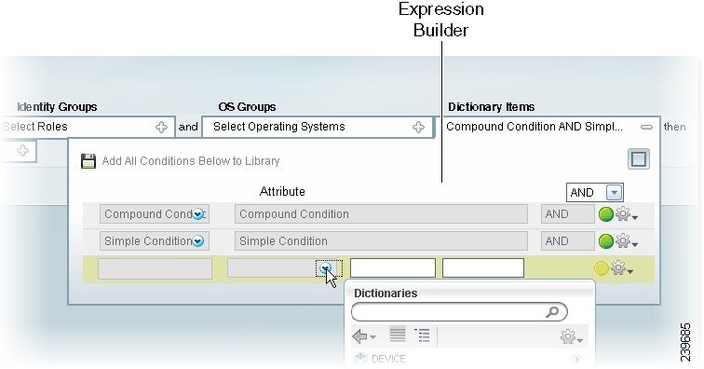Click the plus icon in Select Operating Systems
The height and width of the screenshot is (369, 704).
tap(418, 128)
